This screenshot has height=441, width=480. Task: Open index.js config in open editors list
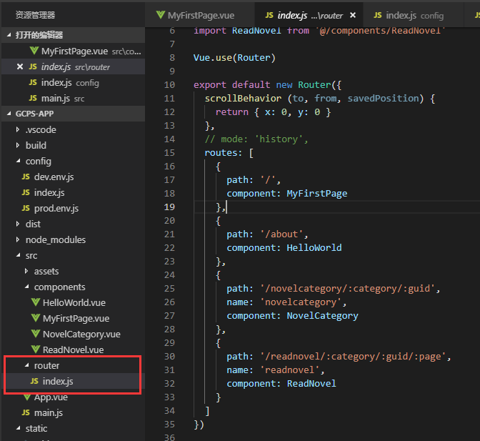(73, 82)
